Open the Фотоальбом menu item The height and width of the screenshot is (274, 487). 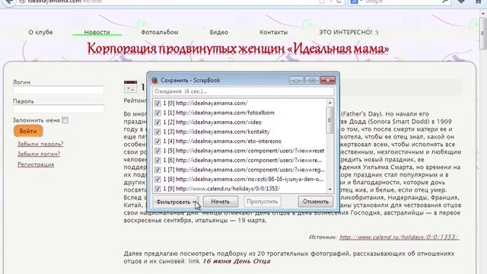point(160,32)
